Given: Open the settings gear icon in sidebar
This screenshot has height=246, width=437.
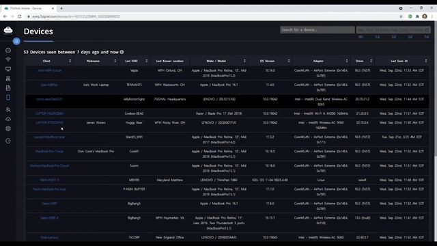Looking at the screenshot, I should [8, 128].
